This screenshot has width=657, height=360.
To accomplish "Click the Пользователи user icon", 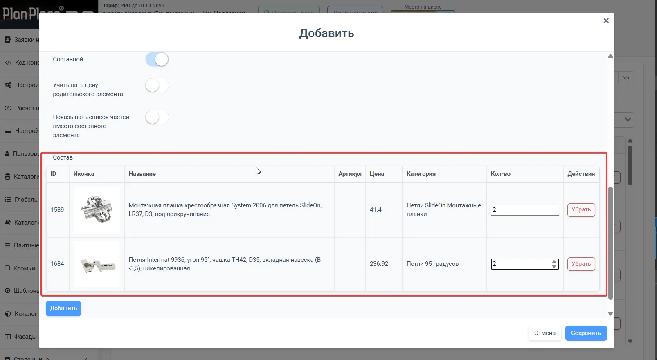I will pos(7,154).
